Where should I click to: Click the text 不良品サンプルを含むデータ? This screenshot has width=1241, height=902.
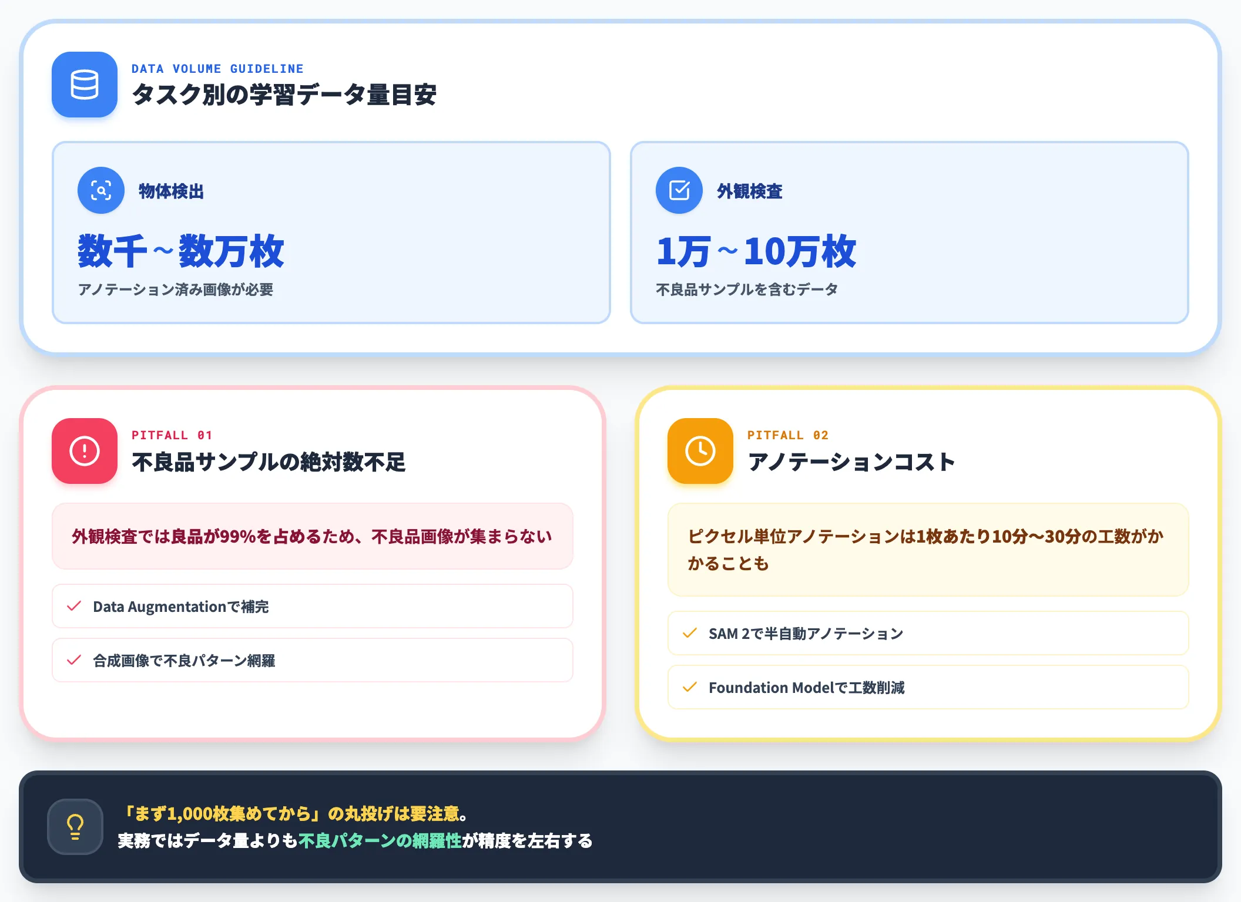pos(747,290)
